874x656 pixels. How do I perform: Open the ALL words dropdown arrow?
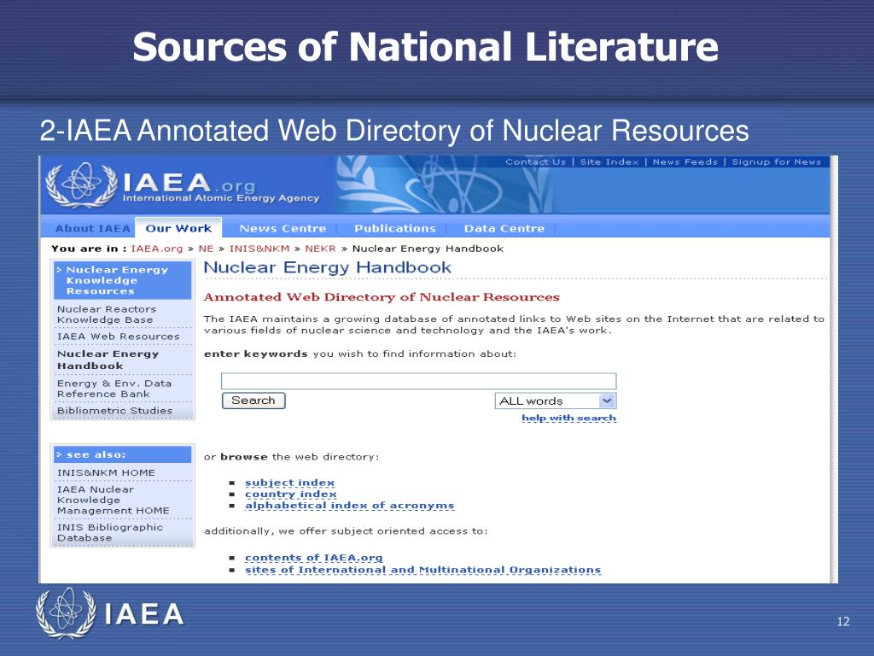pyautogui.click(x=607, y=401)
